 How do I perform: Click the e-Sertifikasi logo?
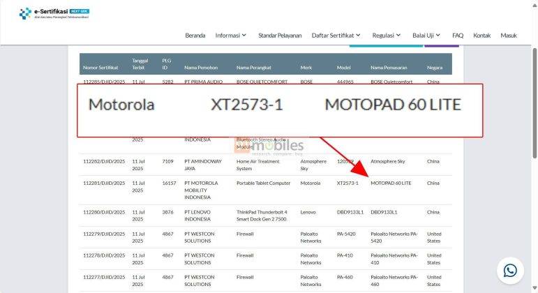54,14
